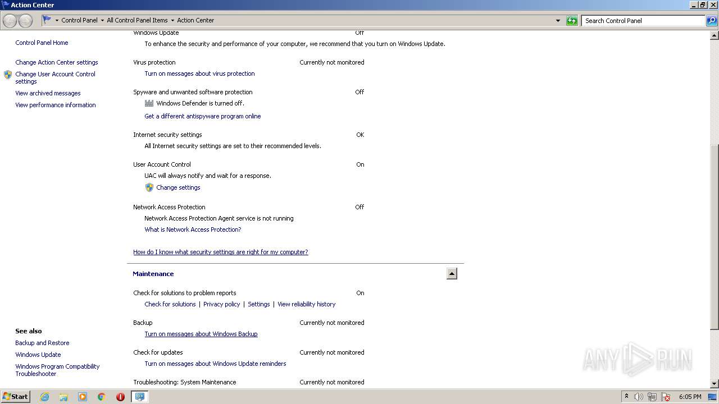Open dropdown arrow after All Control Panel Items
Viewport: 719px width, 404px height.
[x=172, y=20]
